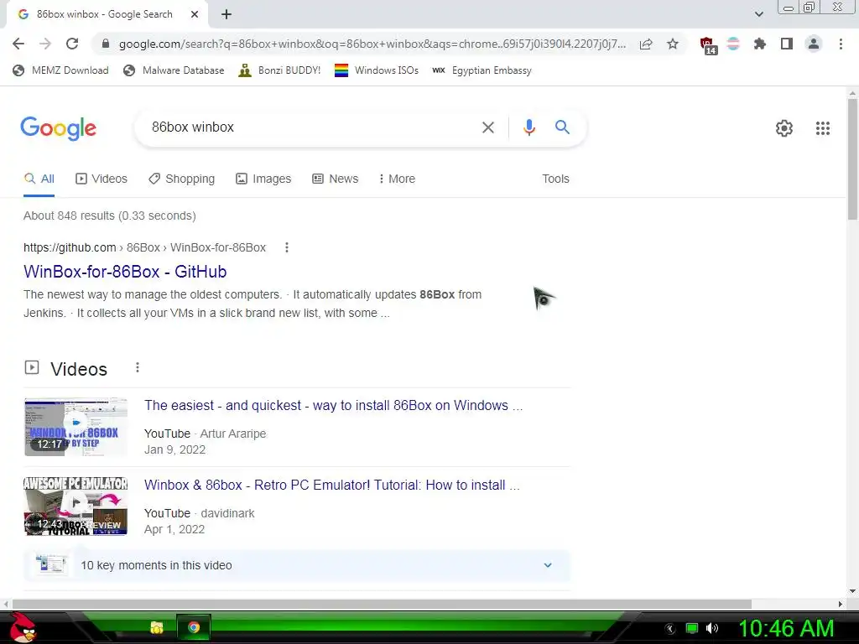The image size is (859, 644).
Task: Open Egyptian Embassy bookmark
Action: pos(482,70)
